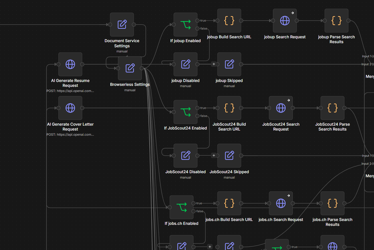Select AI Generate Cover Letter Request node
The height and width of the screenshot is (250, 374).
pyautogui.click(x=70, y=108)
